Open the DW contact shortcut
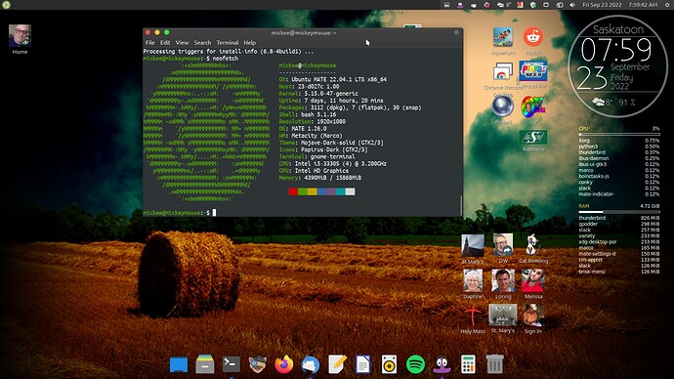This screenshot has width=674, height=379. (x=503, y=245)
